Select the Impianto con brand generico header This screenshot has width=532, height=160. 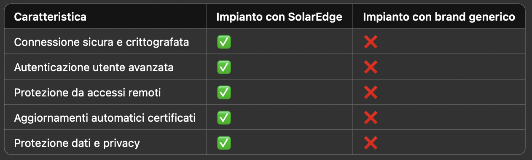[439, 17]
